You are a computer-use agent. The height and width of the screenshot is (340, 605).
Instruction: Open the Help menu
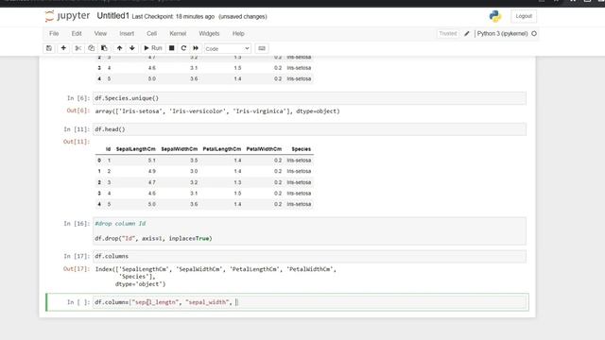pos(238,34)
